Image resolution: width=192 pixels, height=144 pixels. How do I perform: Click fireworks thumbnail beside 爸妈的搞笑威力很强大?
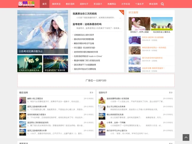(23, 116)
